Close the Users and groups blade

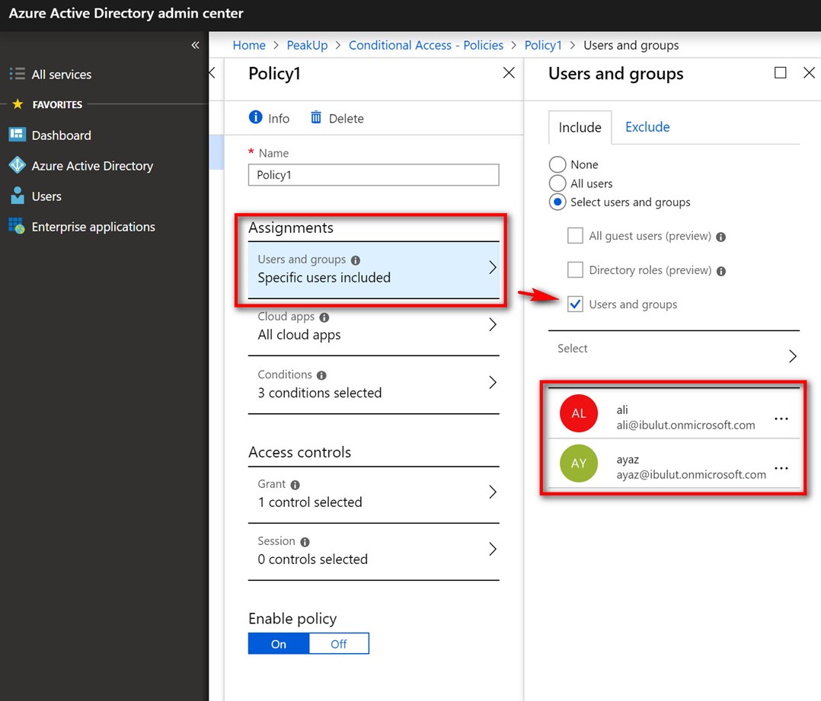tap(809, 73)
